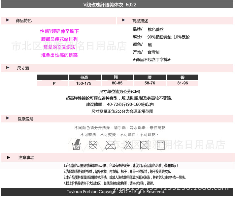Viewport: 236px width, 197px height.
Task: Click the 腰 column header in size table
Action: click(x=150, y=78)
